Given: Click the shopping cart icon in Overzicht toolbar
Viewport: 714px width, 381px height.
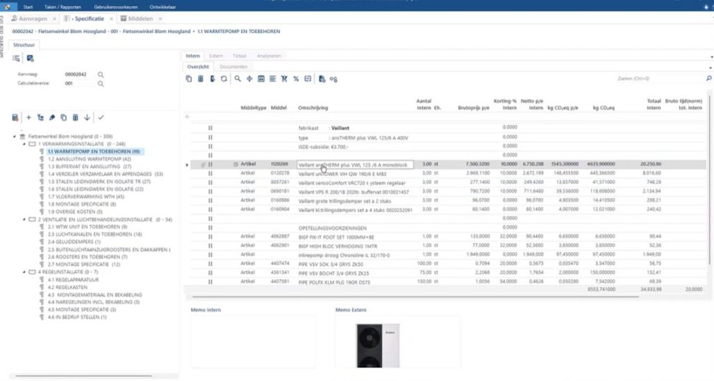Looking at the screenshot, I should tap(284, 79).
